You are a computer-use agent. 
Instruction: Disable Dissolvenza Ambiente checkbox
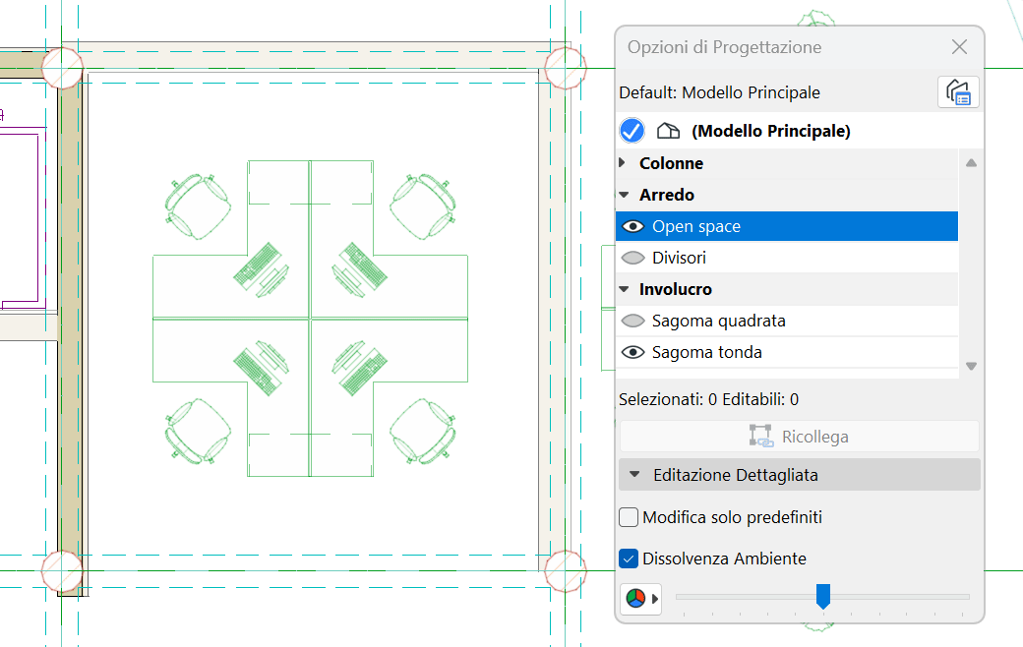coord(629,559)
